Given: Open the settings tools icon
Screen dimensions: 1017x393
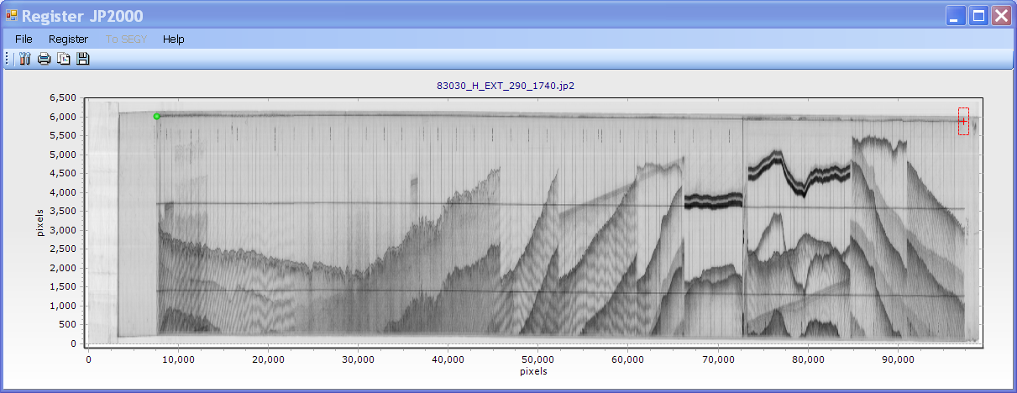Looking at the screenshot, I should pos(25,59).
